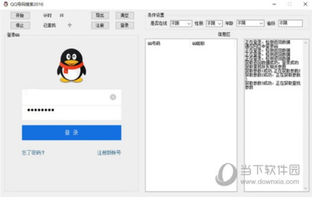Viewport: 312px width, 197px height.
Task: Click the 计时 timer label
Action: pos(47,15)
